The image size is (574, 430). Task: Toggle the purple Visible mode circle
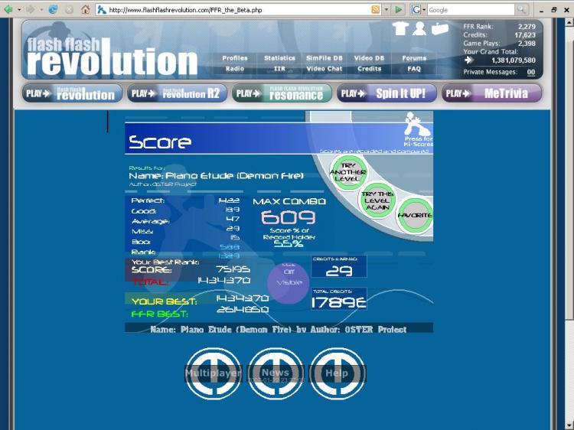click(x=289, y=282)
